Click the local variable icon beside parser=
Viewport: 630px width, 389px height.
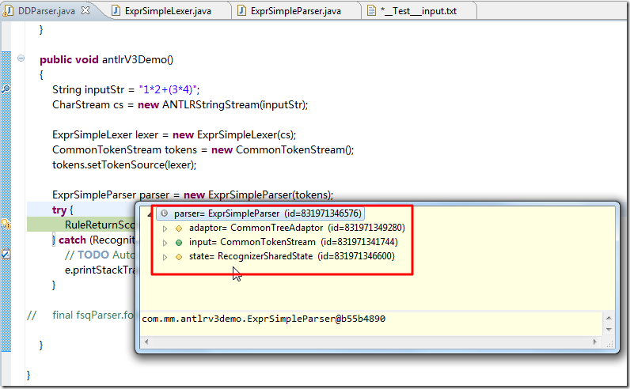(x=164, y=213)
